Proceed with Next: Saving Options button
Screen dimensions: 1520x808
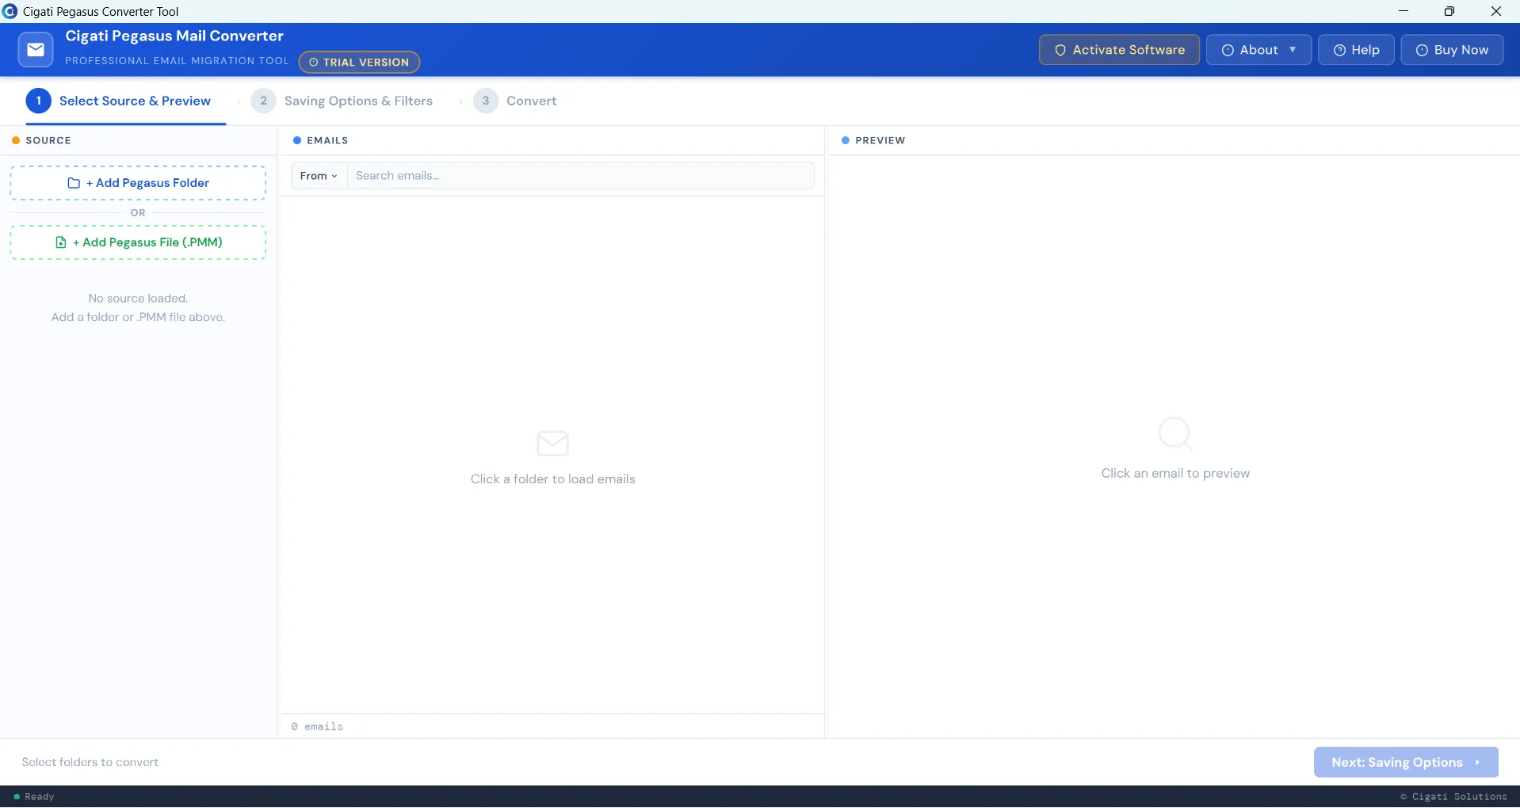coord(1406,762)
